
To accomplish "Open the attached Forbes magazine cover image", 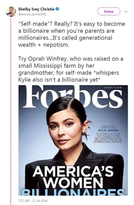I will tap(73, 140).
